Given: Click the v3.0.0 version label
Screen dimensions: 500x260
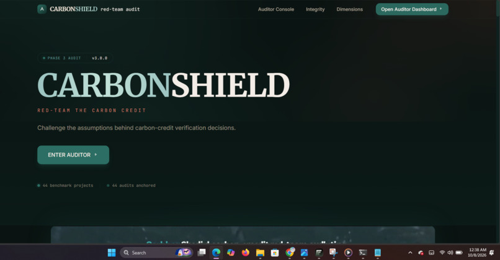Looking at the screenshot, I should (x=99, y=58).
